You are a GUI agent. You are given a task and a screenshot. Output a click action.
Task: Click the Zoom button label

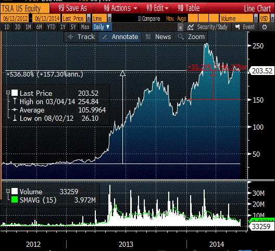click(x=196, y=37)
